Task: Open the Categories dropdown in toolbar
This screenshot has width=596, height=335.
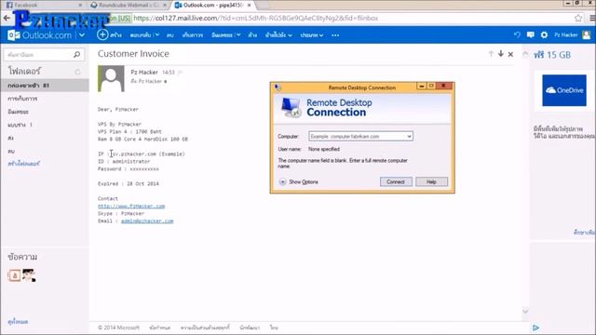Action: 312,35
